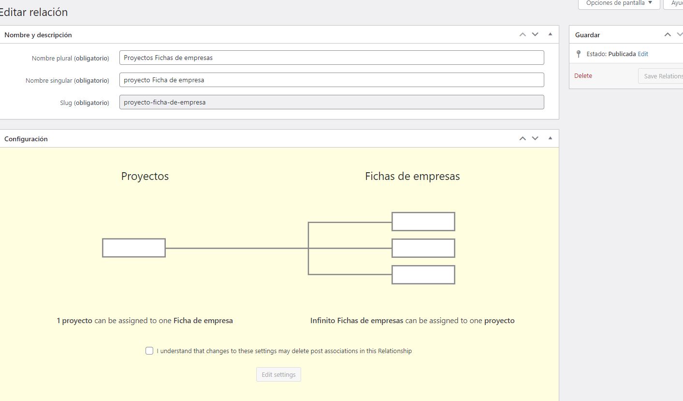
Task: Move Configuración panel down
Action: (x=535, y=138)
